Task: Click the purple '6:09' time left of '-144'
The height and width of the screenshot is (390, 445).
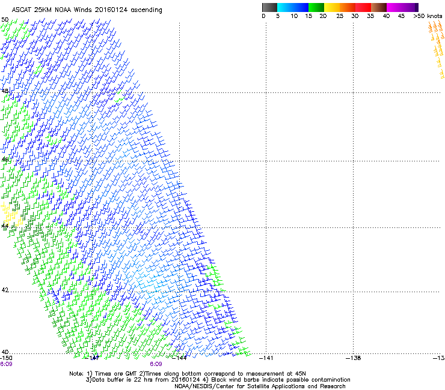Action: [156, 364]
